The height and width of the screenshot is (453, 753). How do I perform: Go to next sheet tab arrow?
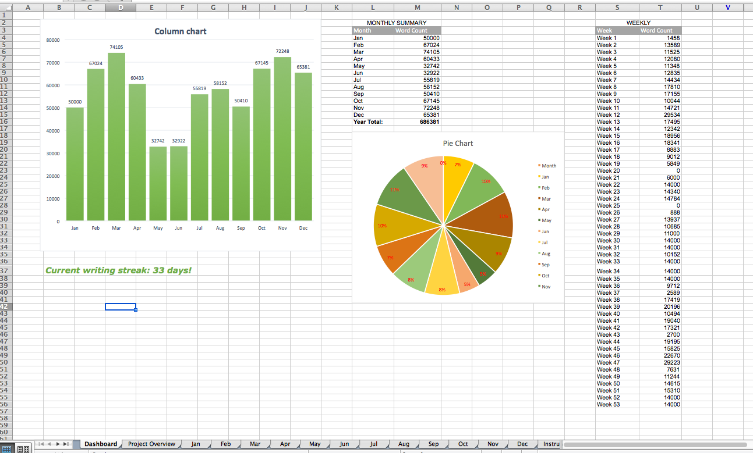(58, 444)
